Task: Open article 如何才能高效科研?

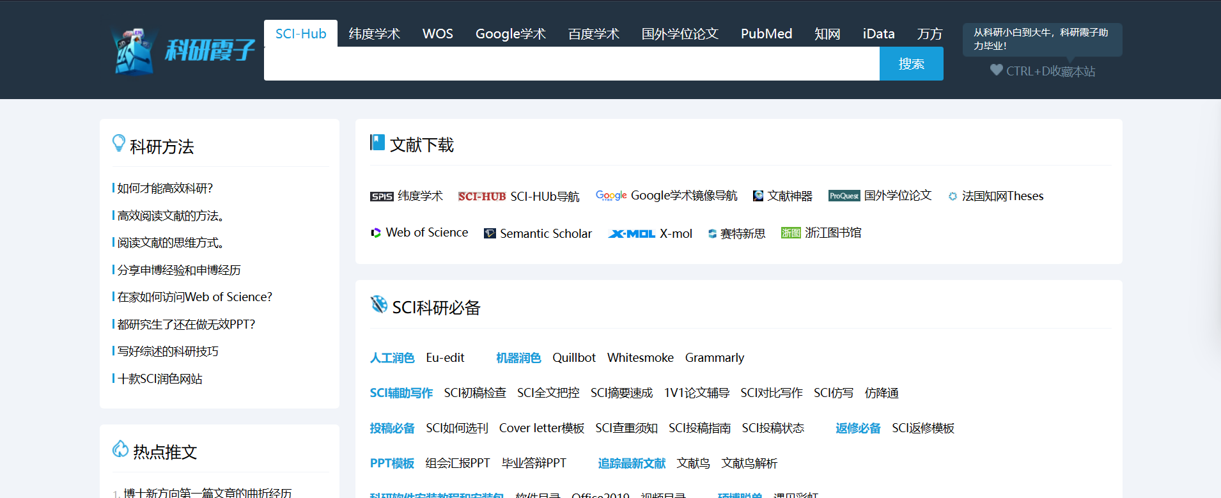Action: [164, 188]
